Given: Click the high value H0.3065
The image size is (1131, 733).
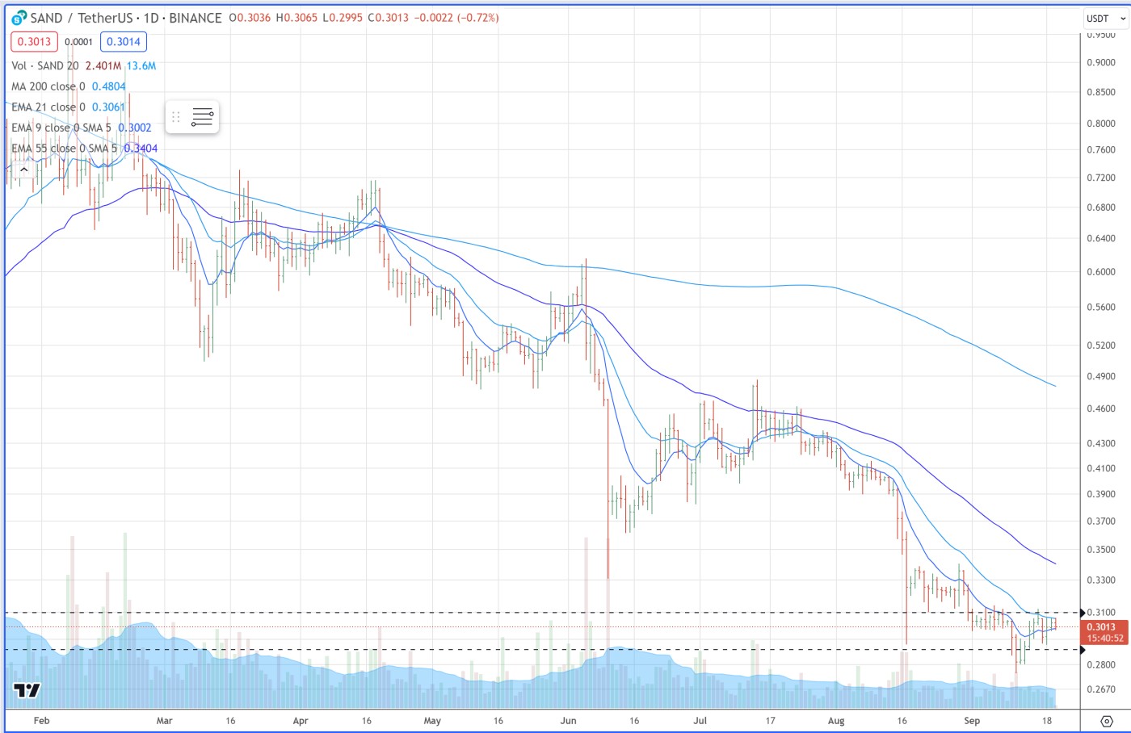Looking at the screenshot, I should [296, 18].
